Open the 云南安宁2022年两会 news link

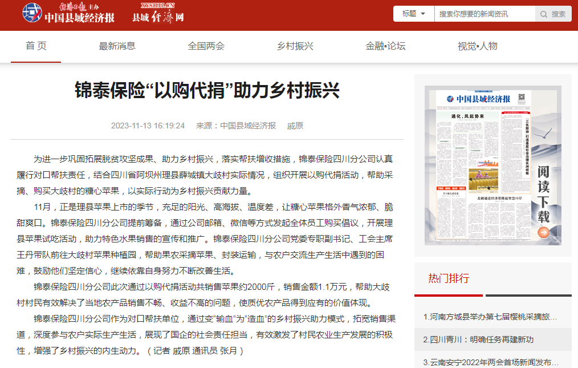coord(490,362)
